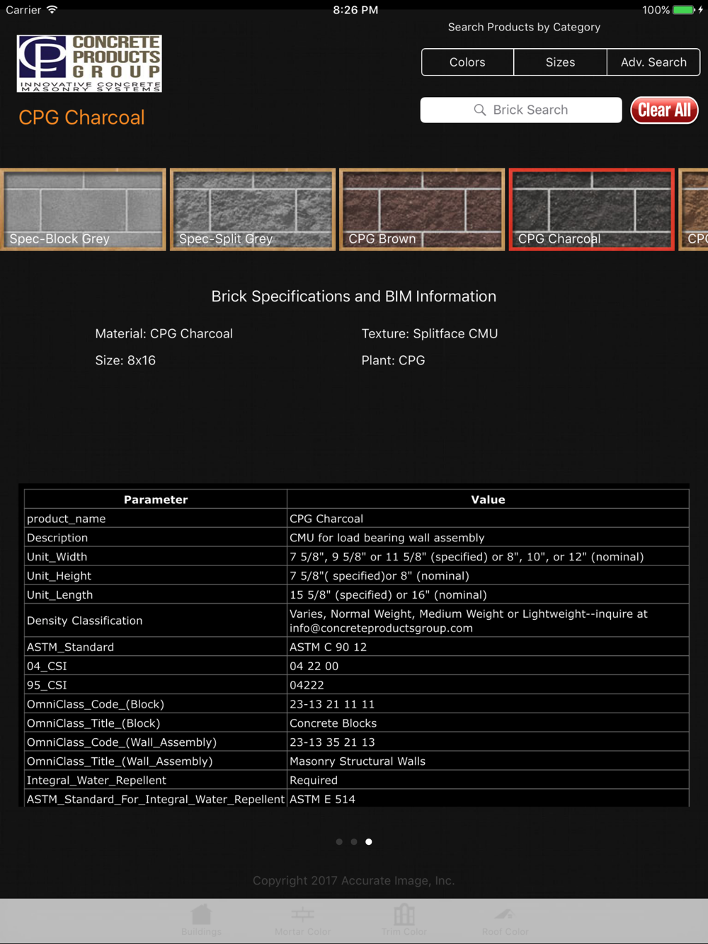Click the 'Masonry Structural Walls' value
Screen dimensions: 708x944
coord(358,761)
